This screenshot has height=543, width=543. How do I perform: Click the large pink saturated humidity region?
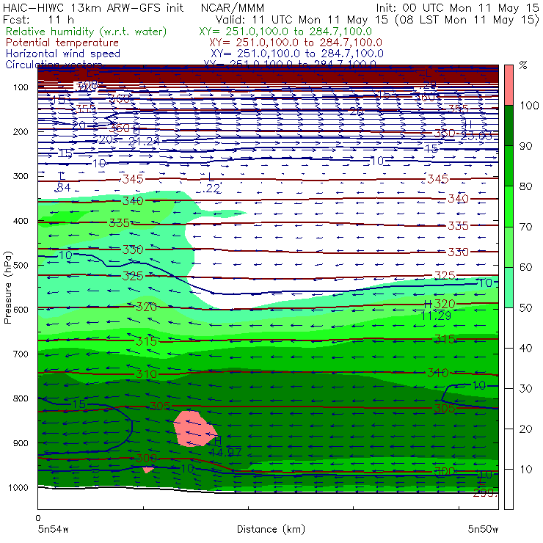tap(194, 429)
